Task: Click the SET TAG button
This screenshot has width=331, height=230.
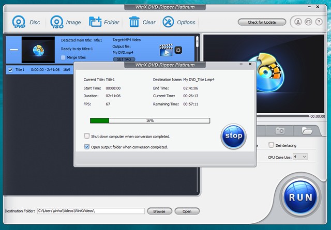Action: 124,59
